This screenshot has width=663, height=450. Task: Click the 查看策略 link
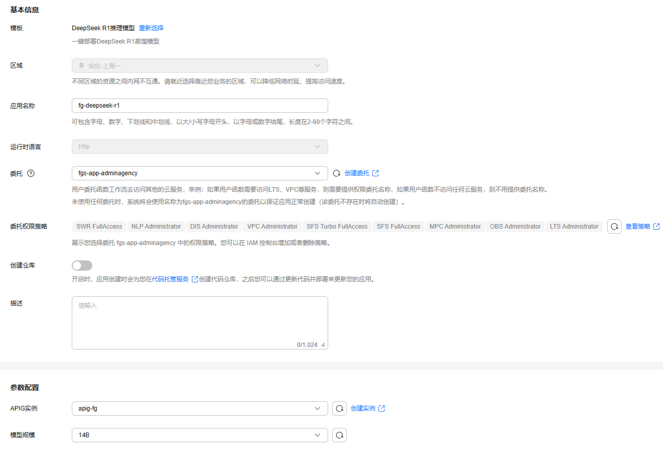point(638,227)
